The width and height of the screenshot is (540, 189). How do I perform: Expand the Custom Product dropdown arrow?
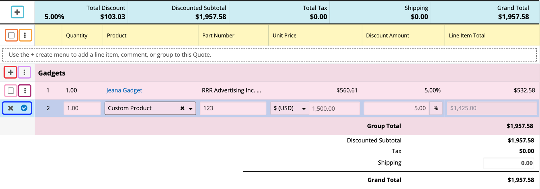coord(191,108)
